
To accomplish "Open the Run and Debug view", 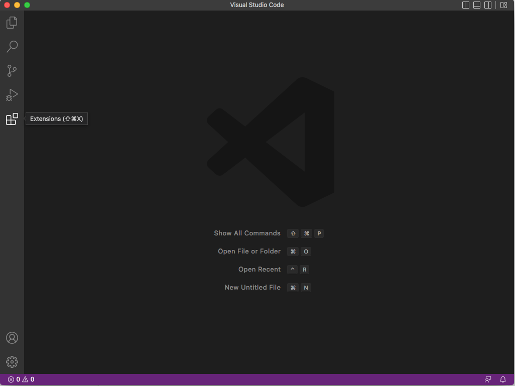I will tap(12, 94).
